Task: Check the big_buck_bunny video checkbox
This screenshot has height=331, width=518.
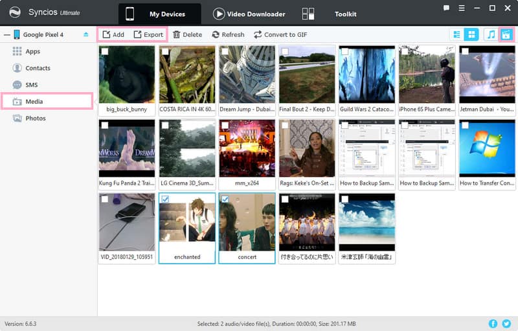Action: (105, 51)
